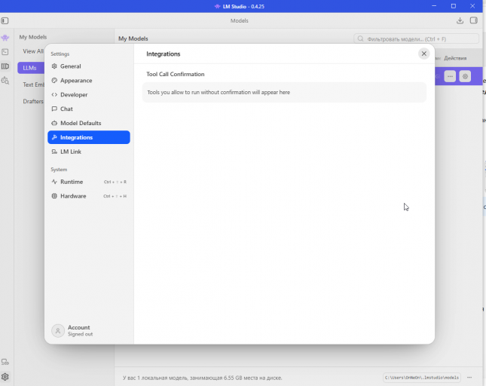Open the model row three-dots menu
This screenshot has height=386, width=486.
[x=450, y=76]
